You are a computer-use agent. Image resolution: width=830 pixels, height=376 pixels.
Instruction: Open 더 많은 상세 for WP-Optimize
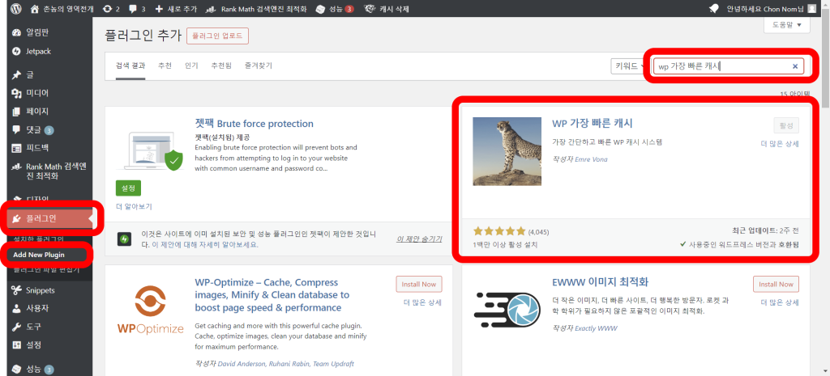(x=422, y=302)
